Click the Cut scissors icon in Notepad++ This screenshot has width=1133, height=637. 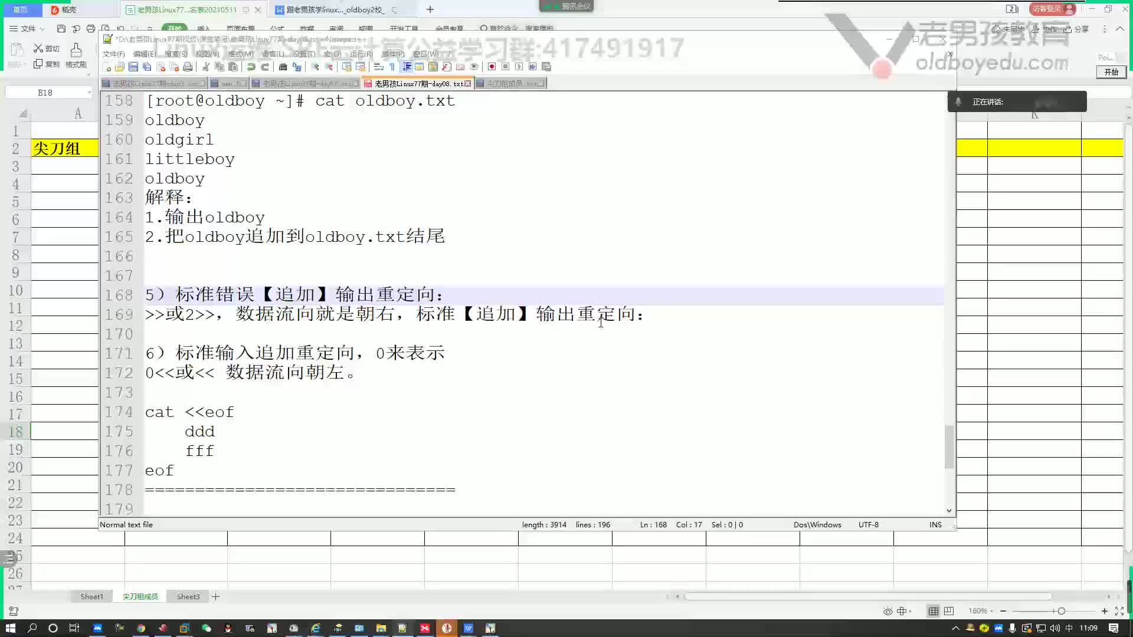205,67
